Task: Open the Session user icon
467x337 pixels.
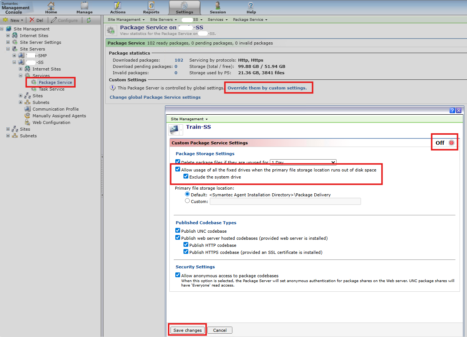Action: [x=218, y=6]
